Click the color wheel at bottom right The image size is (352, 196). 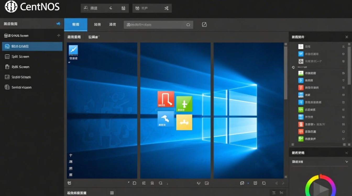[320, 186]
